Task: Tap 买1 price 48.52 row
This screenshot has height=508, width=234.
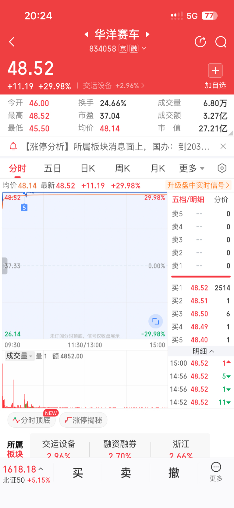Action: tap(201, 288)
